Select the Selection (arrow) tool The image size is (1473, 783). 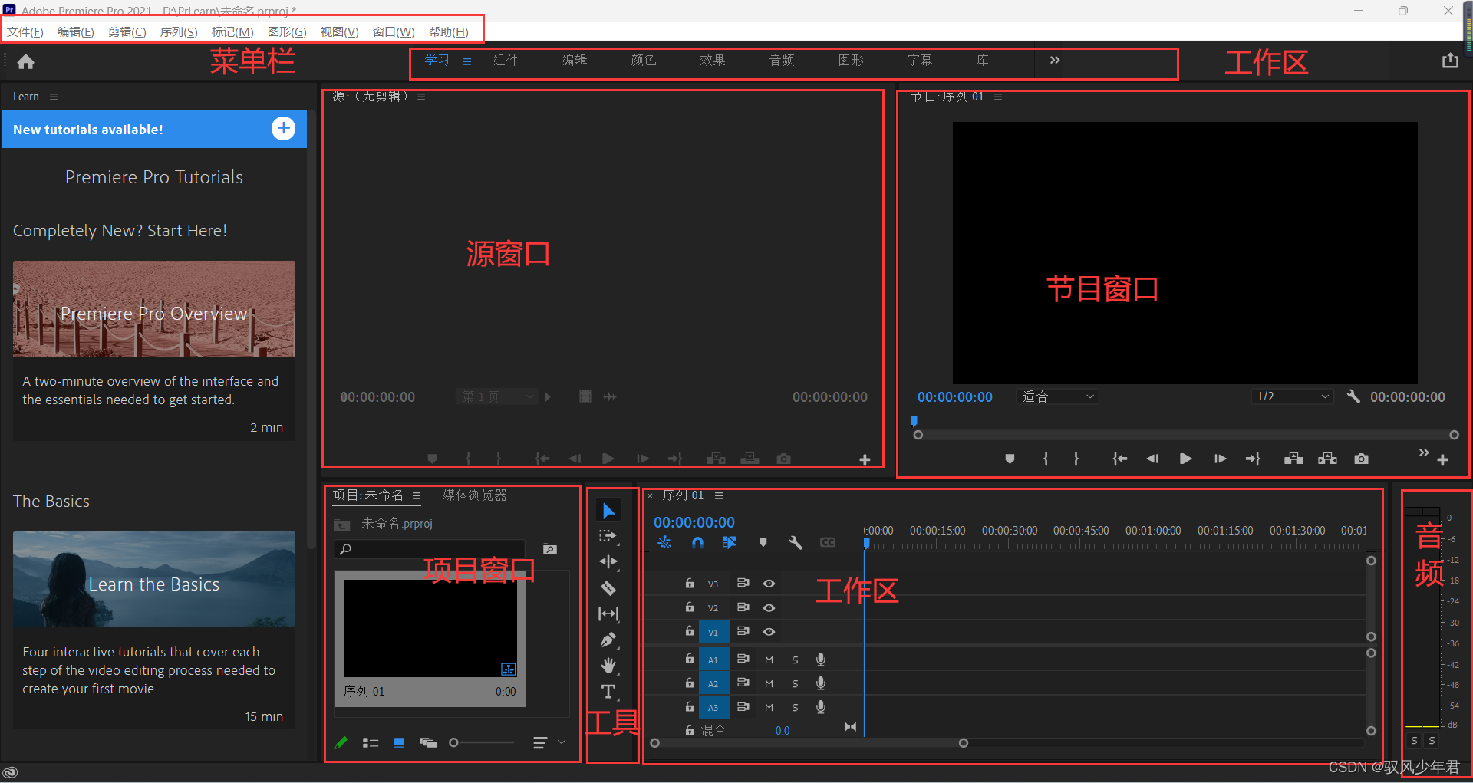pos(608,511)
